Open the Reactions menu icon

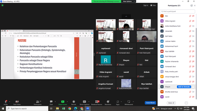pyautogui.click(x=108, y=102)
